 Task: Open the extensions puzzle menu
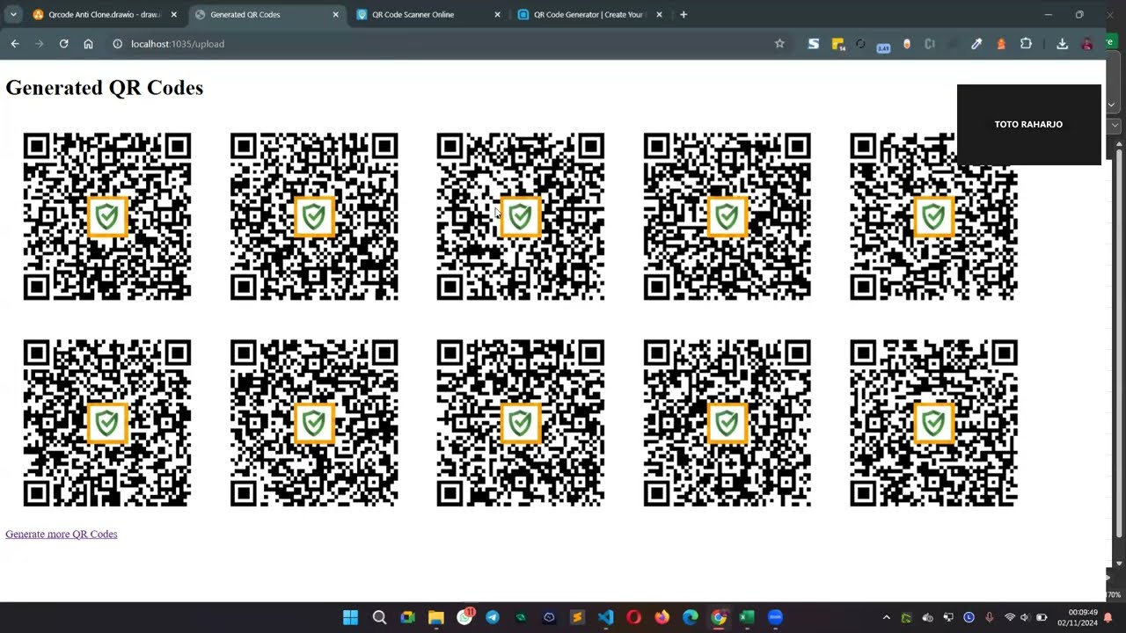pyautogui.click(x=1026, y=43)
